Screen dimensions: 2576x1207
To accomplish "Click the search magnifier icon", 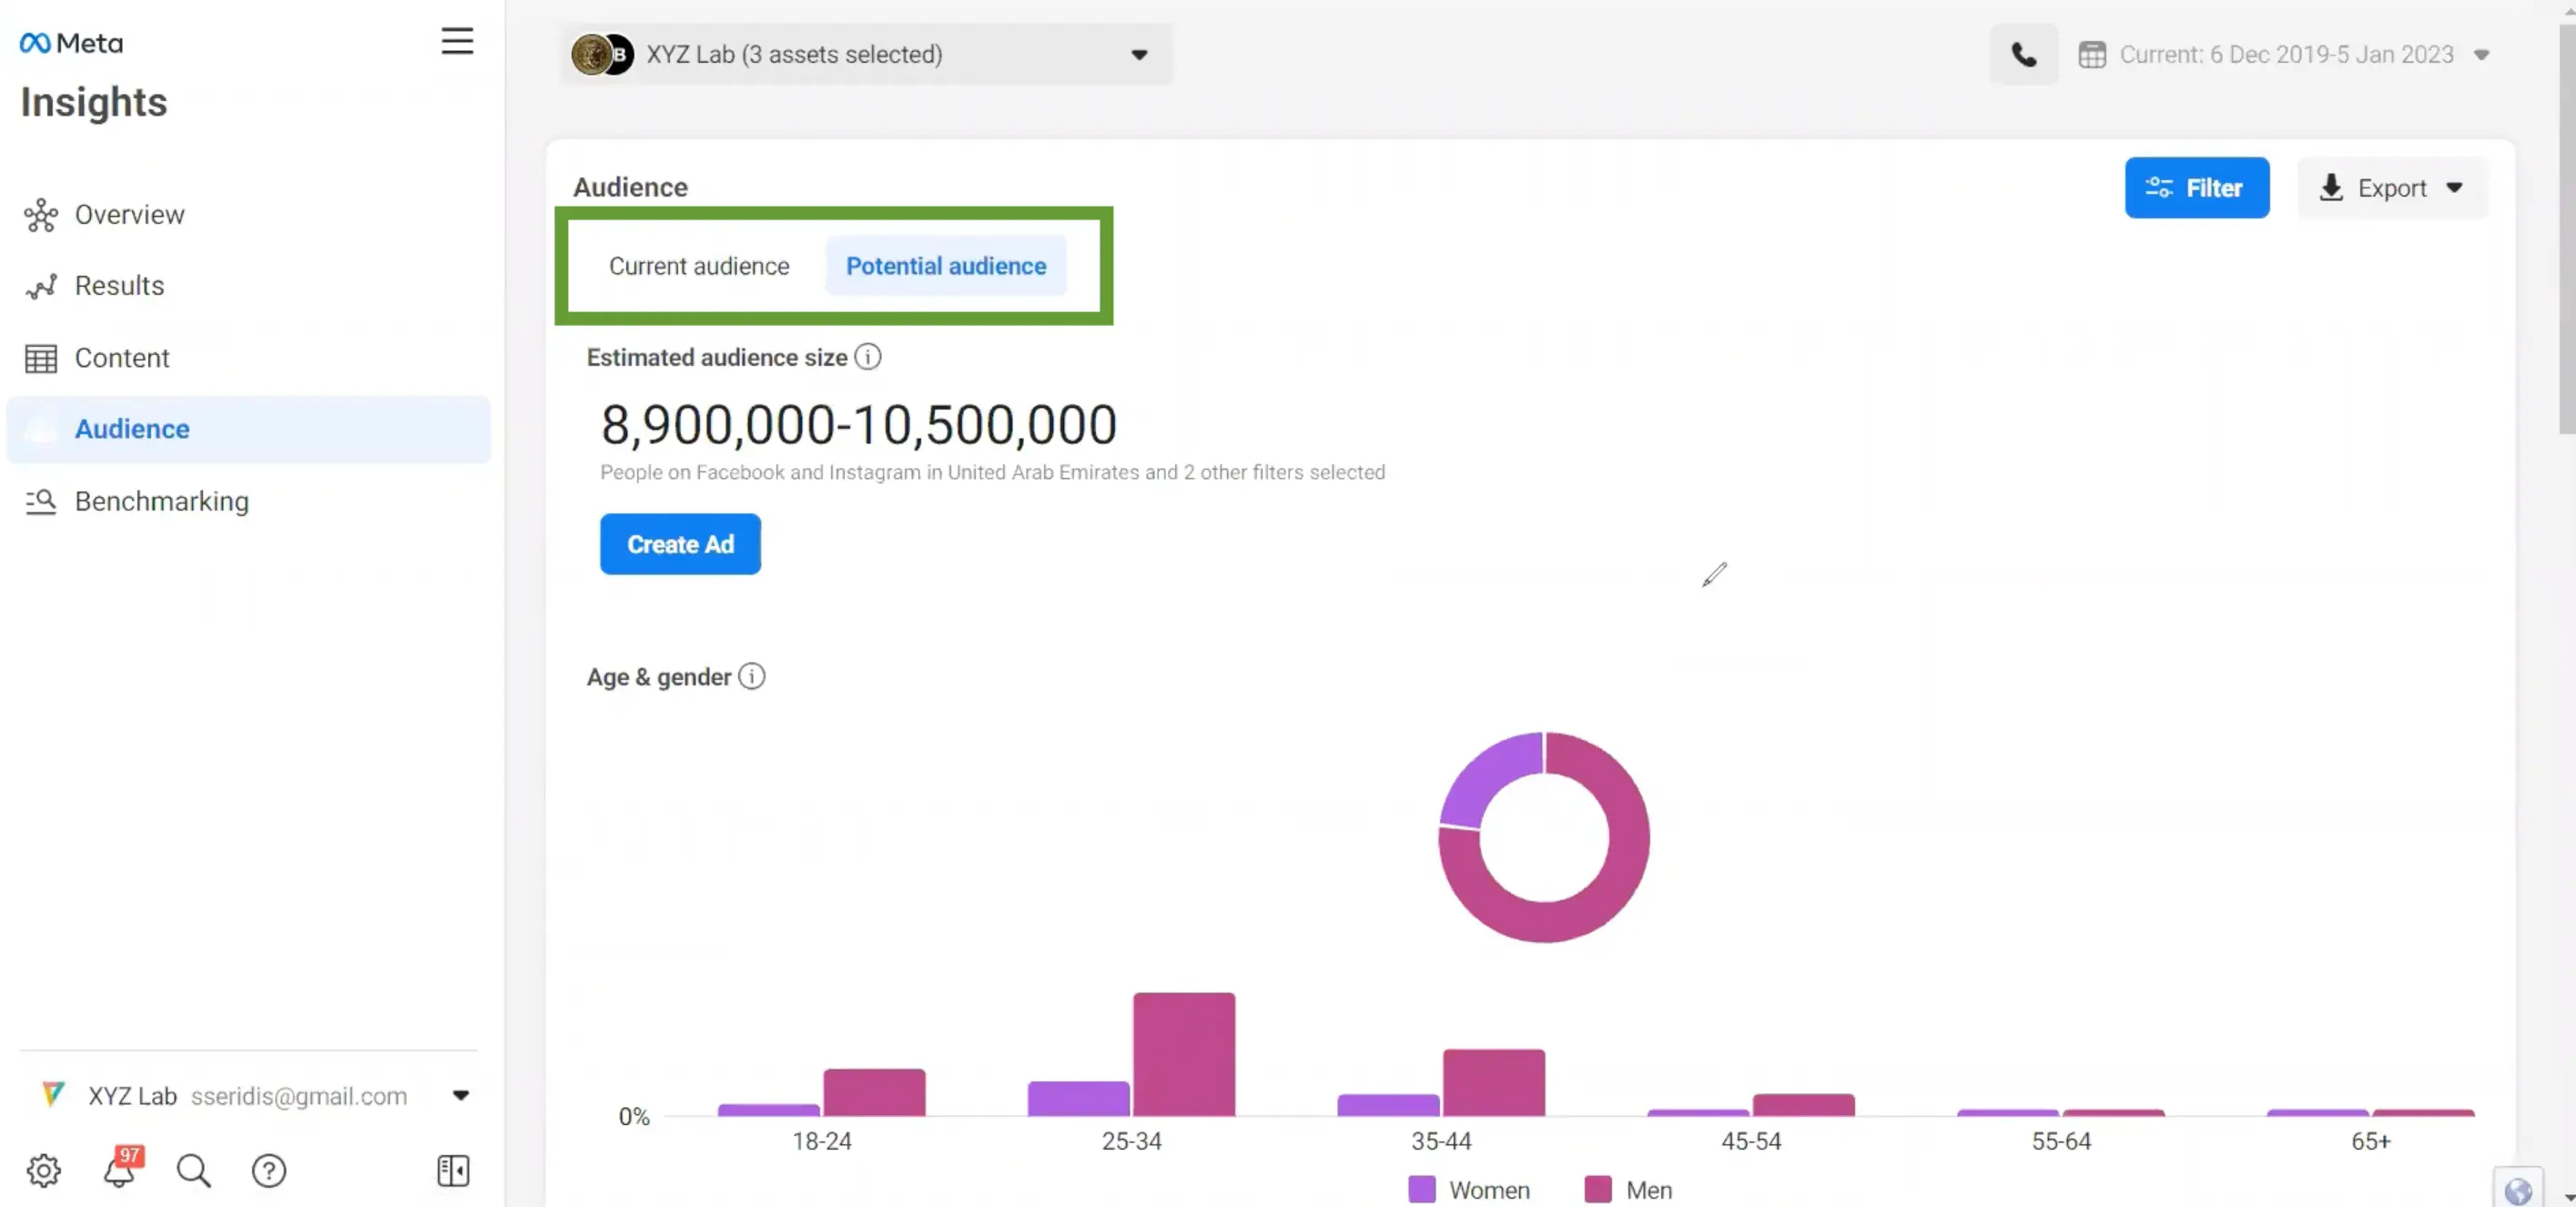I will (193, 1170).
